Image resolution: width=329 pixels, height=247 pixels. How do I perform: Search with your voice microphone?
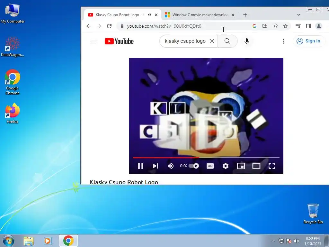(247, 41)
